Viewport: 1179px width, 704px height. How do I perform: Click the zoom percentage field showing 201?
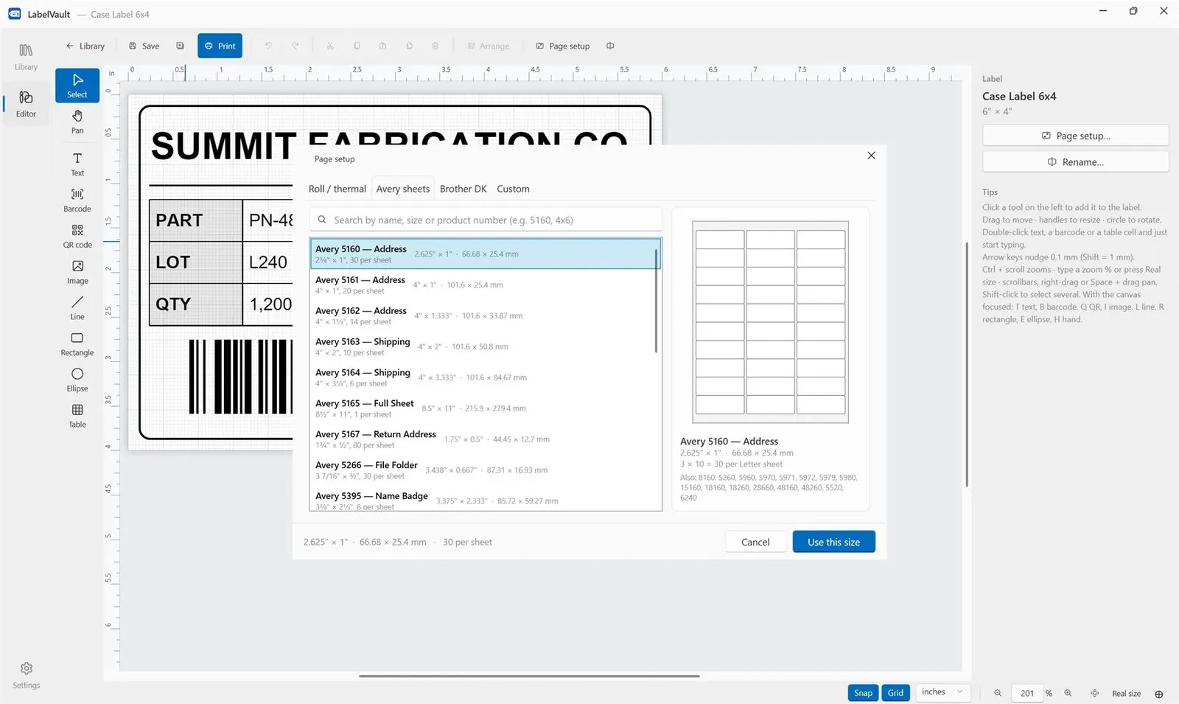1026,693
